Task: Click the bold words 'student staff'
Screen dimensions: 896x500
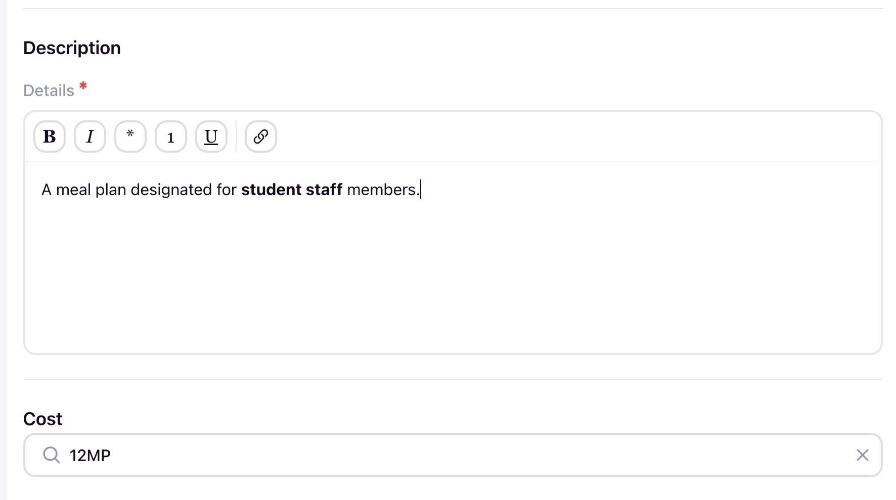Action: point(292,190)
